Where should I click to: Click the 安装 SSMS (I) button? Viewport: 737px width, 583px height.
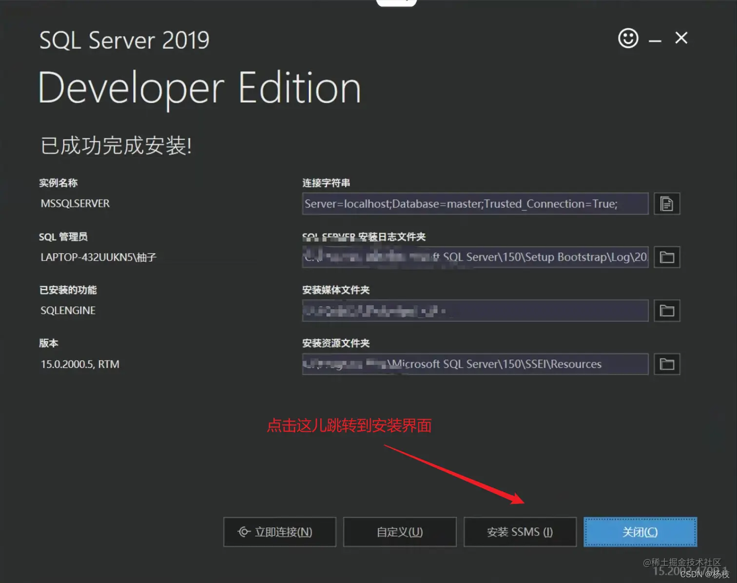(x=520, y=532)
